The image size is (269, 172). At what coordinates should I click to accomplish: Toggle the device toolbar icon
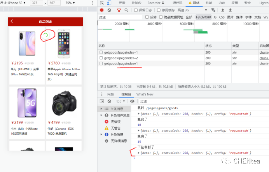[x=109, y=3]
